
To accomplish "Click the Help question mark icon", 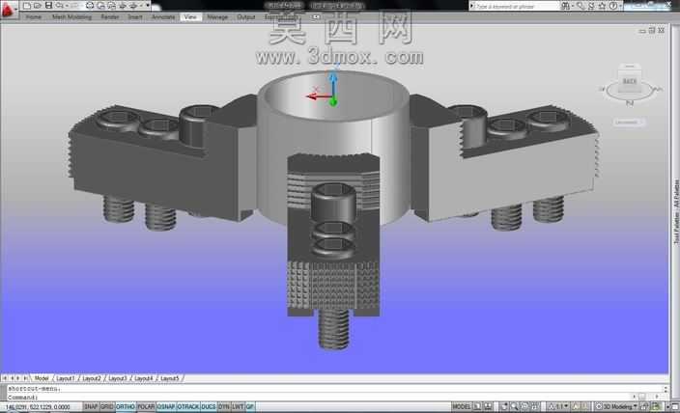I will [613, 6].
